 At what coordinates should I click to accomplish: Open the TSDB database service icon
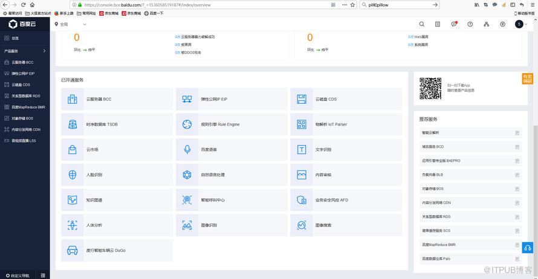tap(73, 124)
